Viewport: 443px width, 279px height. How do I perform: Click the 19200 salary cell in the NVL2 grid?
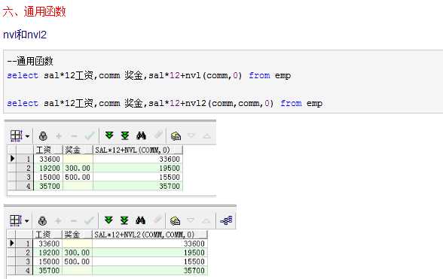(47, 253)
